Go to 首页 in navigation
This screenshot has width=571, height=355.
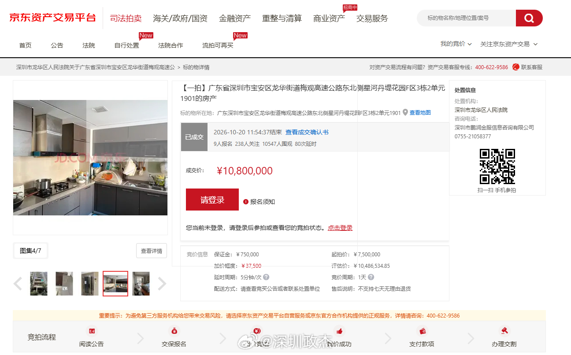[25, 45]
